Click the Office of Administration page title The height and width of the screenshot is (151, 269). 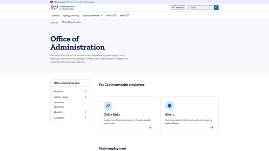(77, 43)
